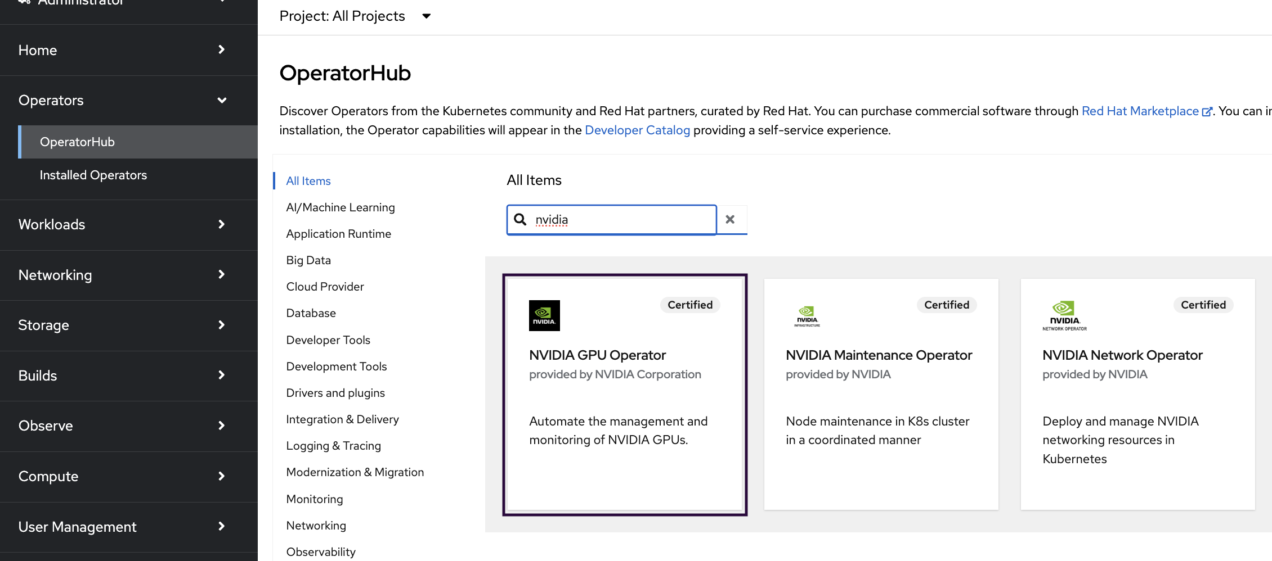
Task: Click the NVIDIA Maintenance Operator logo icon
Action: point(807,316)
